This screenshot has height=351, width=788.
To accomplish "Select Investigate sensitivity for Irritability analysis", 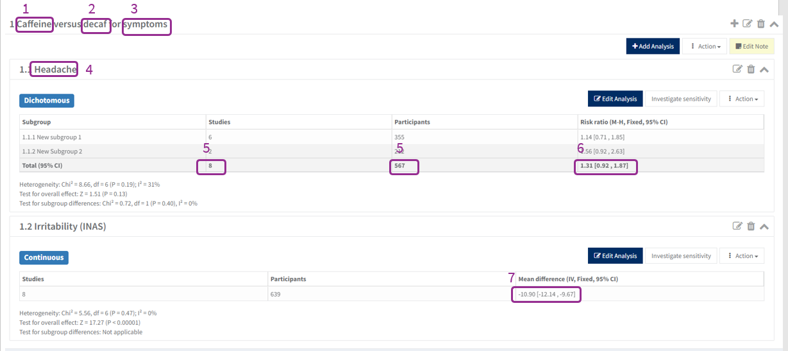I will click(681, 255).
